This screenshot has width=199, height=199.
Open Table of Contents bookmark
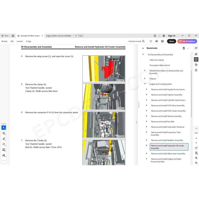point(157,60)
